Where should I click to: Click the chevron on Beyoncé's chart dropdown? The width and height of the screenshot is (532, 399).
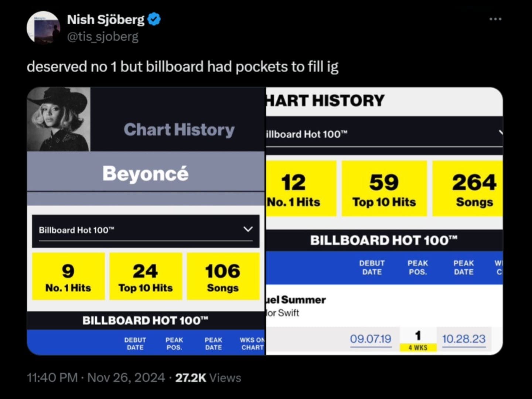click(x=248, y=229)
